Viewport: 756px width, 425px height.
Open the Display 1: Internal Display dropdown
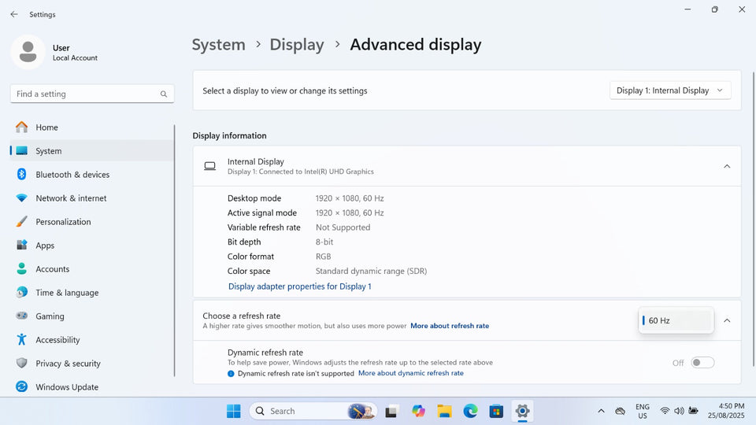(x=670, y=91)
